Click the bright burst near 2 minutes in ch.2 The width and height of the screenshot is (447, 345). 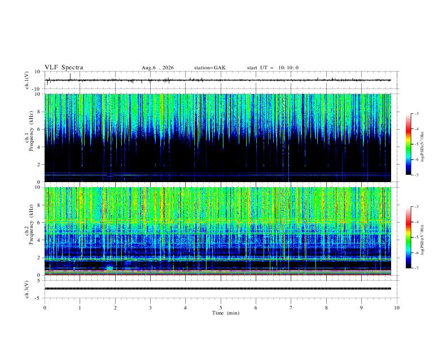point(109,268)
